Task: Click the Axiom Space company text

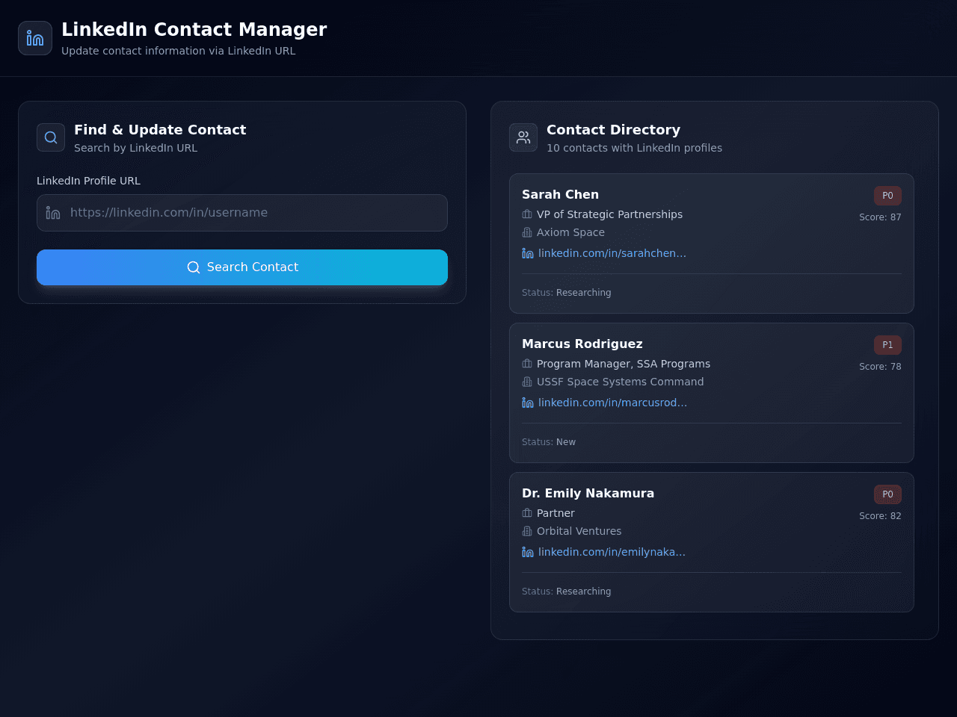Action: point(570,232)
